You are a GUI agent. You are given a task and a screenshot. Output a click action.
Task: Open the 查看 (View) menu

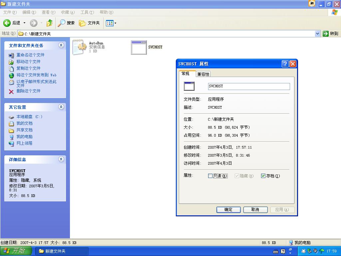pyautogui.click(x=49, y=12)
